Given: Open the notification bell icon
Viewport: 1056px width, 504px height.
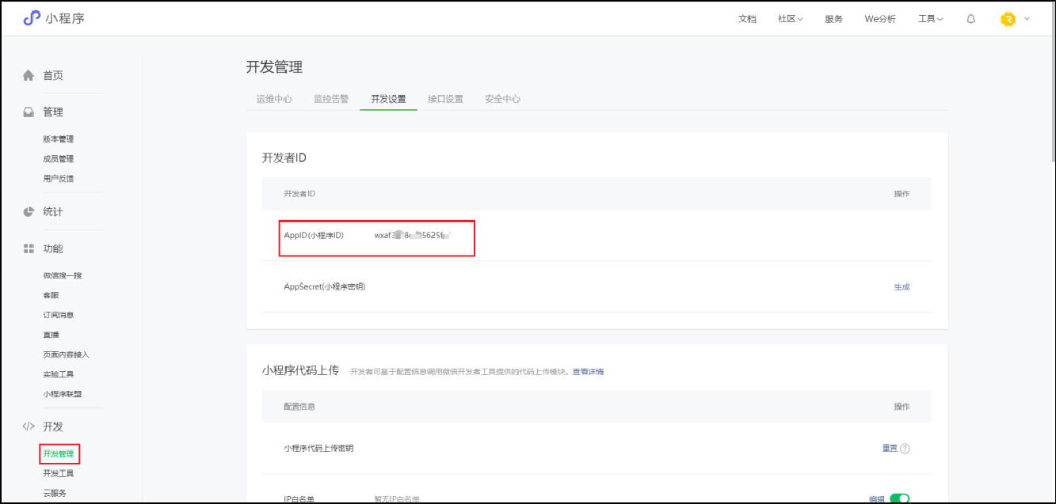Looking at the screenshot, I should 970,19.
